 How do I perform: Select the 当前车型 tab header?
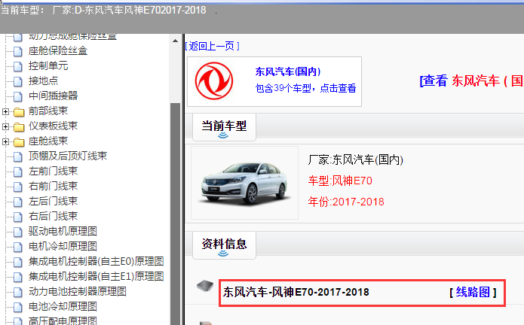coord(224,126)
